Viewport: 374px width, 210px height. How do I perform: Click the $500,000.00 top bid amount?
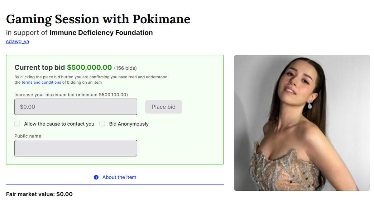(x=89, y=68)
